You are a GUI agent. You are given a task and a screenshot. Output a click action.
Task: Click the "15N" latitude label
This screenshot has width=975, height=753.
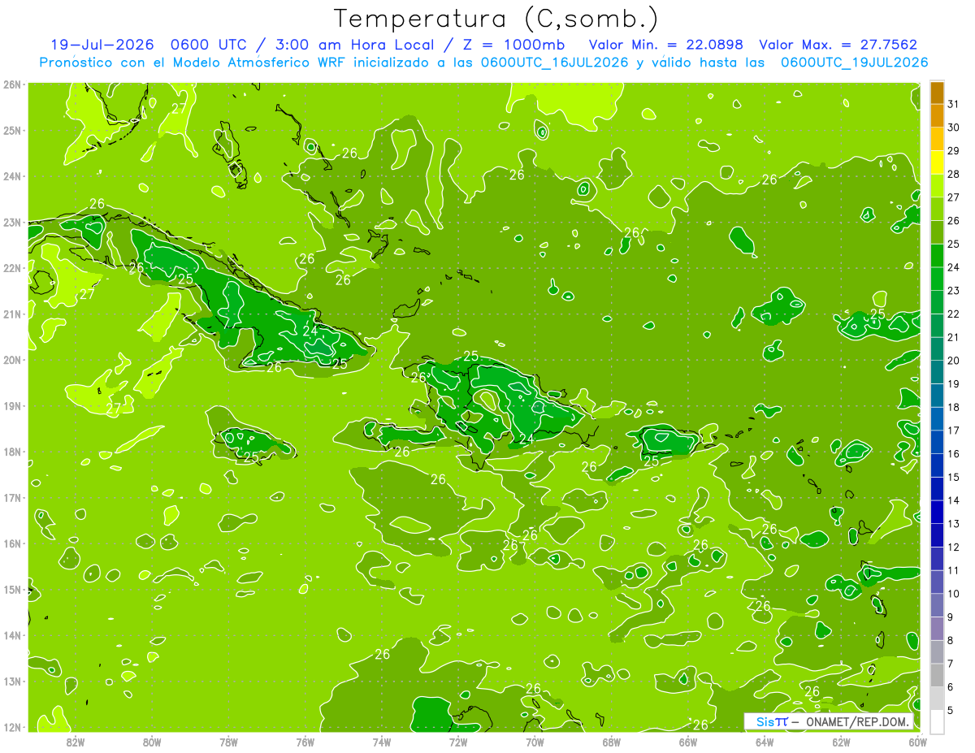pyautogui.click(x=11, y=590)
